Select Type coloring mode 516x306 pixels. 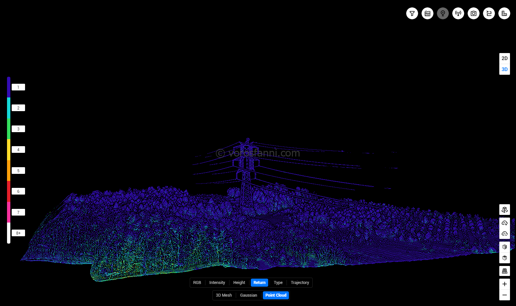click(x=278, y=283)
